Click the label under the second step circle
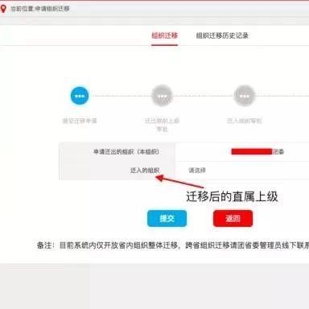 (162, 125)
